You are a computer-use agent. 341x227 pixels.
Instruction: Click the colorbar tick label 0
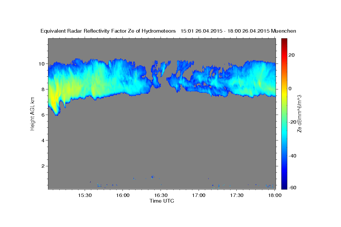pyautogui.click(x=290, y=89)
